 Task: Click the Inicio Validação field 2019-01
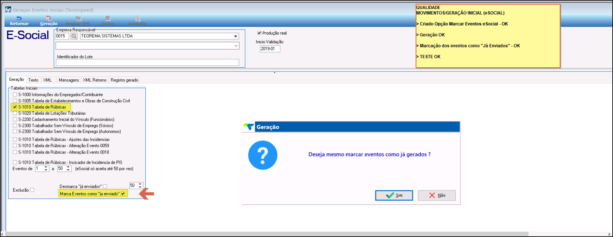point(270,49)
